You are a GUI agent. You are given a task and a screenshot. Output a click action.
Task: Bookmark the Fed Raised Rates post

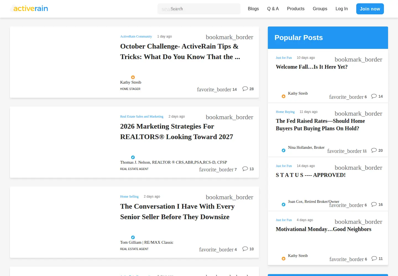(x=358, y=113)
